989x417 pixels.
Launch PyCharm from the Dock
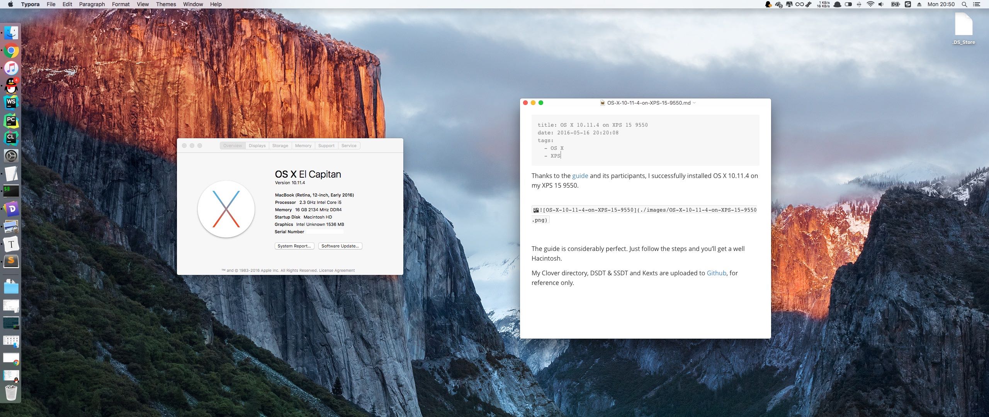pyautogui.click(x=11, y=121)
